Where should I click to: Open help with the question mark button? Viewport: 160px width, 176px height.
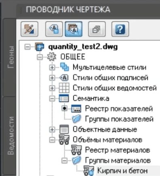point(120,29)
